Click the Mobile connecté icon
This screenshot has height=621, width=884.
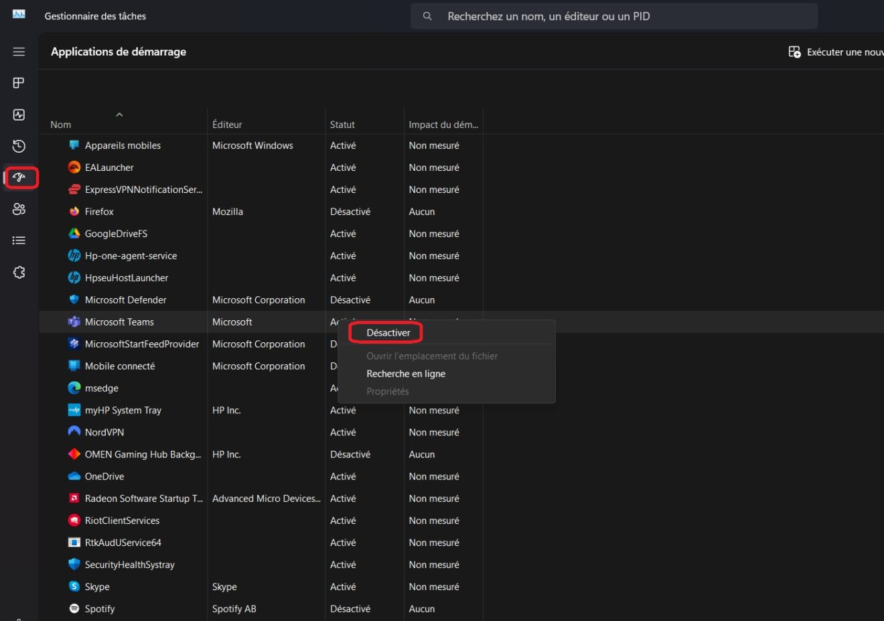pos(74,366)
